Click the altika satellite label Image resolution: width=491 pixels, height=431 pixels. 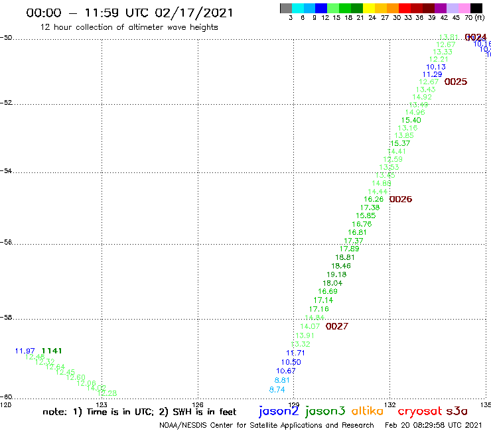coord(368,411)
